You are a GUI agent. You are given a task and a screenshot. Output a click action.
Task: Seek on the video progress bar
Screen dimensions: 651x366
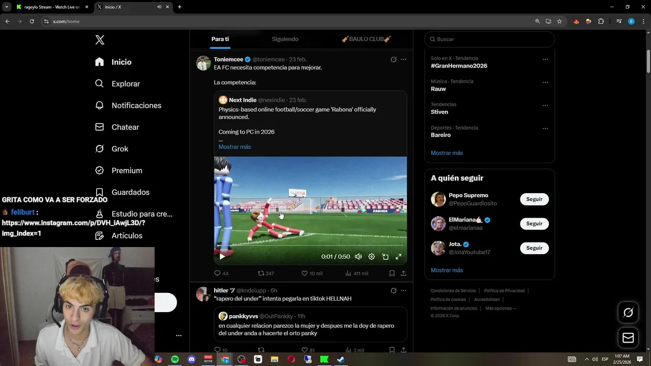pos(310,246)
